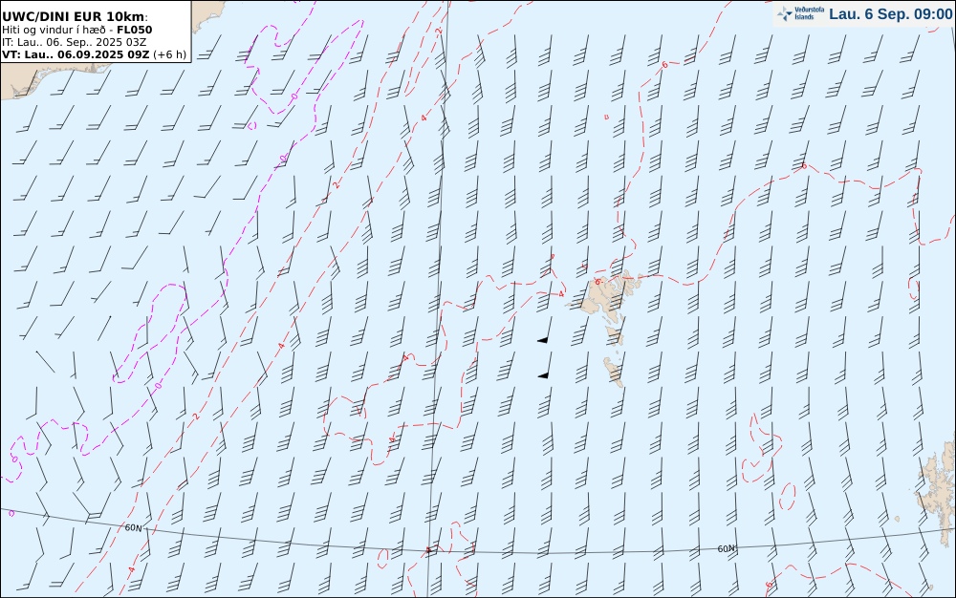The width and height of the screenshot is (956, 598).
Task: Click the 'VT: Lau.. 06.09.2025 09Z (+6 h)' line
Action: [94, 54]
